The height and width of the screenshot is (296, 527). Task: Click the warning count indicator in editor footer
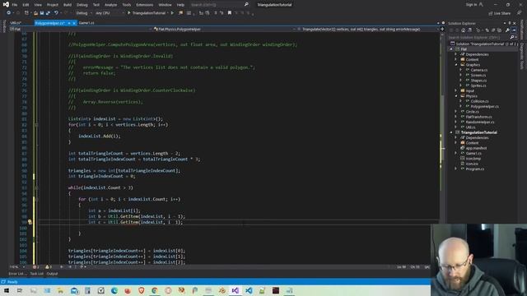49,267
